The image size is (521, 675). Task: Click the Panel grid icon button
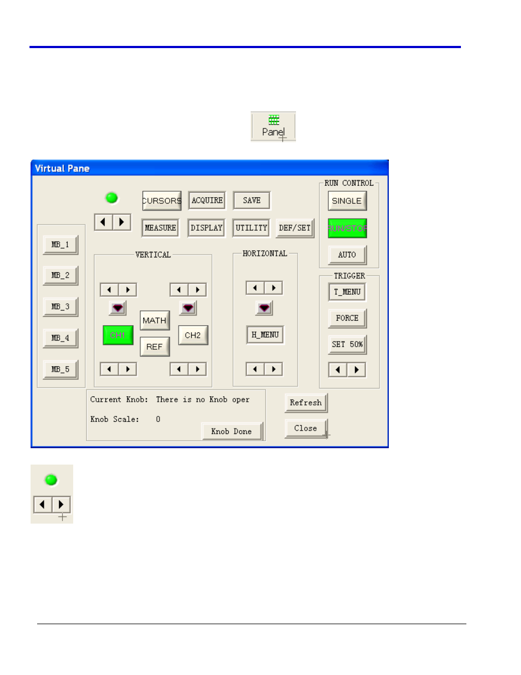coord(273,126)
